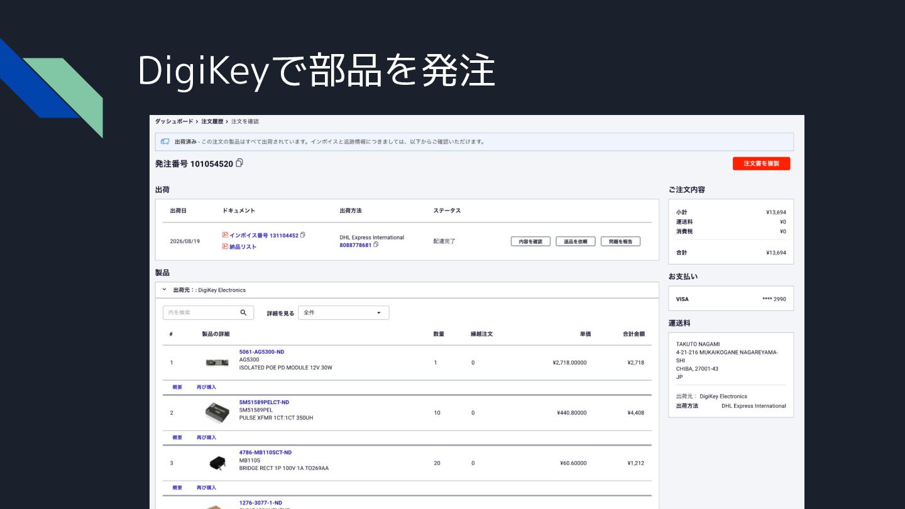Click the 問題を報告 button
905x509 pixels.
click(621, 241)
